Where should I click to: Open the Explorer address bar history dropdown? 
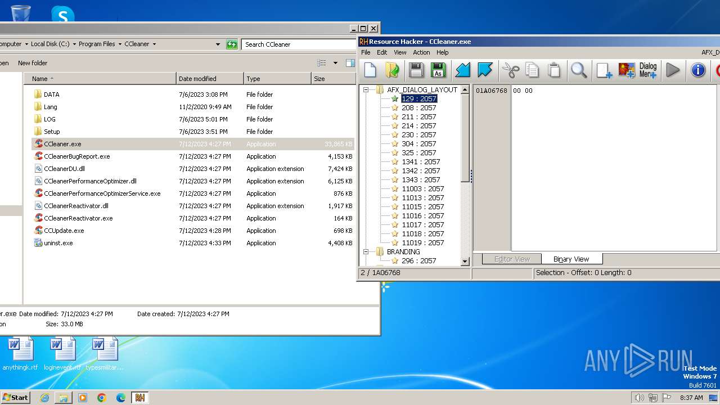coord(218,44)
